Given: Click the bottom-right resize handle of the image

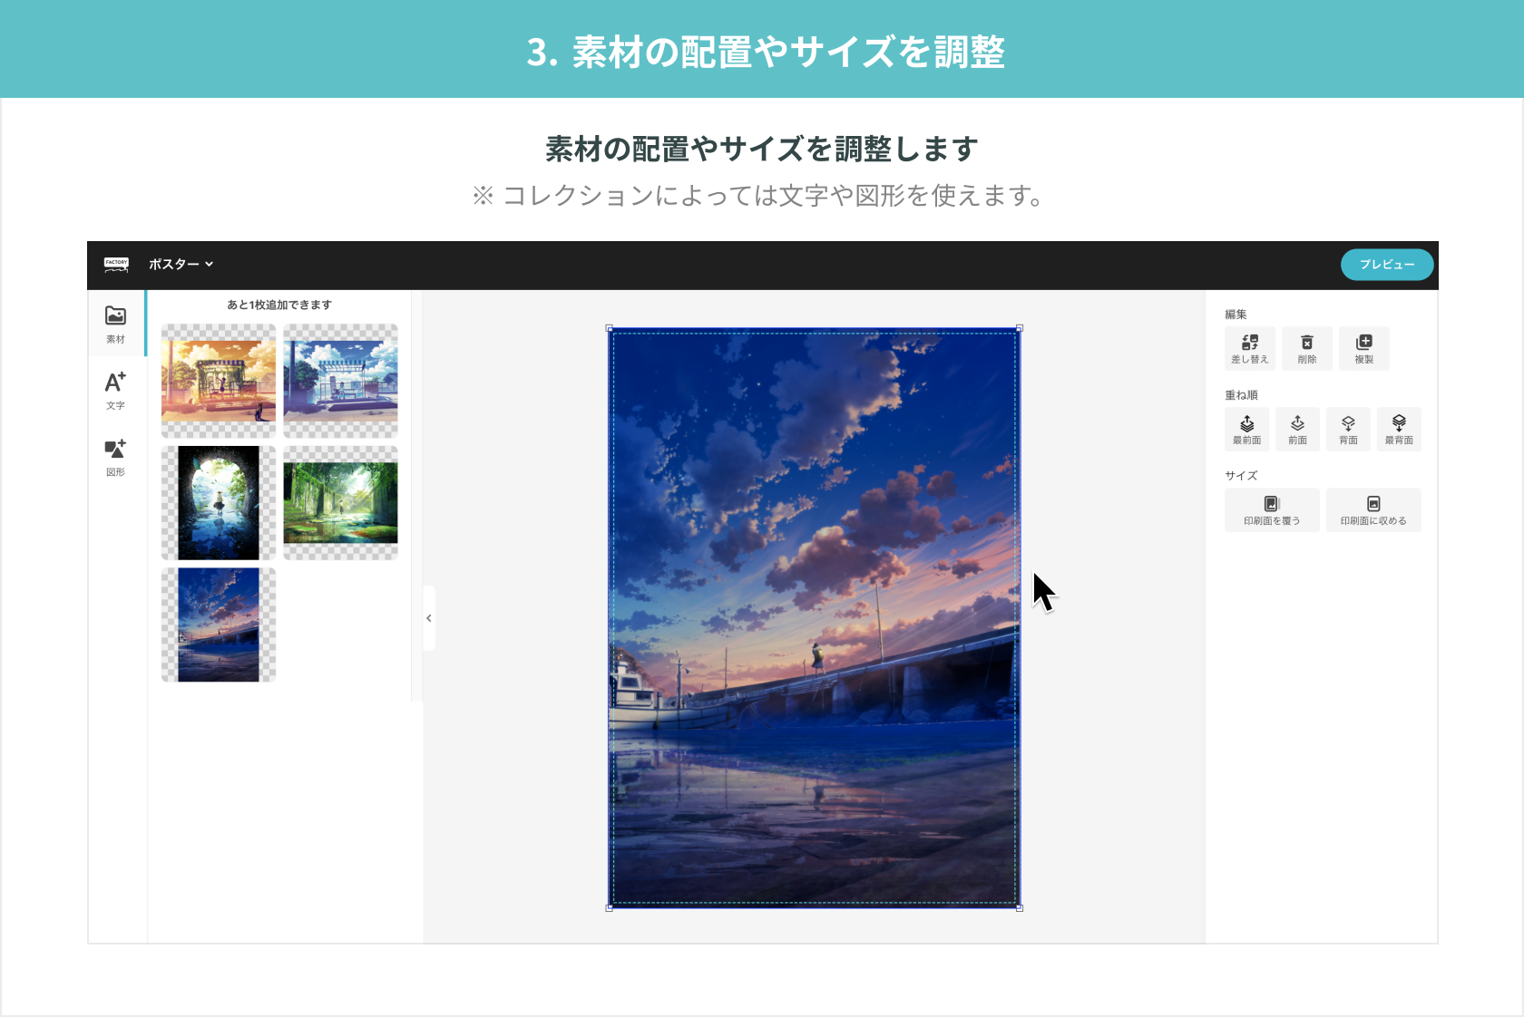Looking at the screenshot, I should pos(1020,907).
